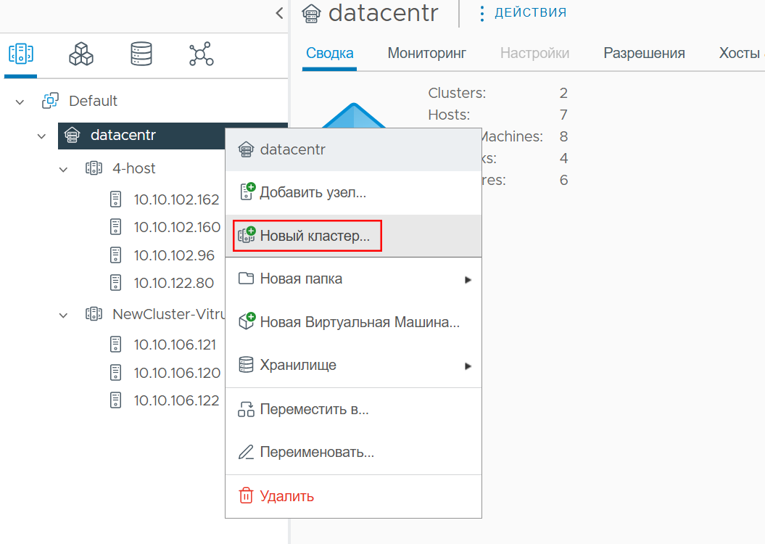Collapse the 4-host cluster node
Screen dimensions: 765x544
63,170
